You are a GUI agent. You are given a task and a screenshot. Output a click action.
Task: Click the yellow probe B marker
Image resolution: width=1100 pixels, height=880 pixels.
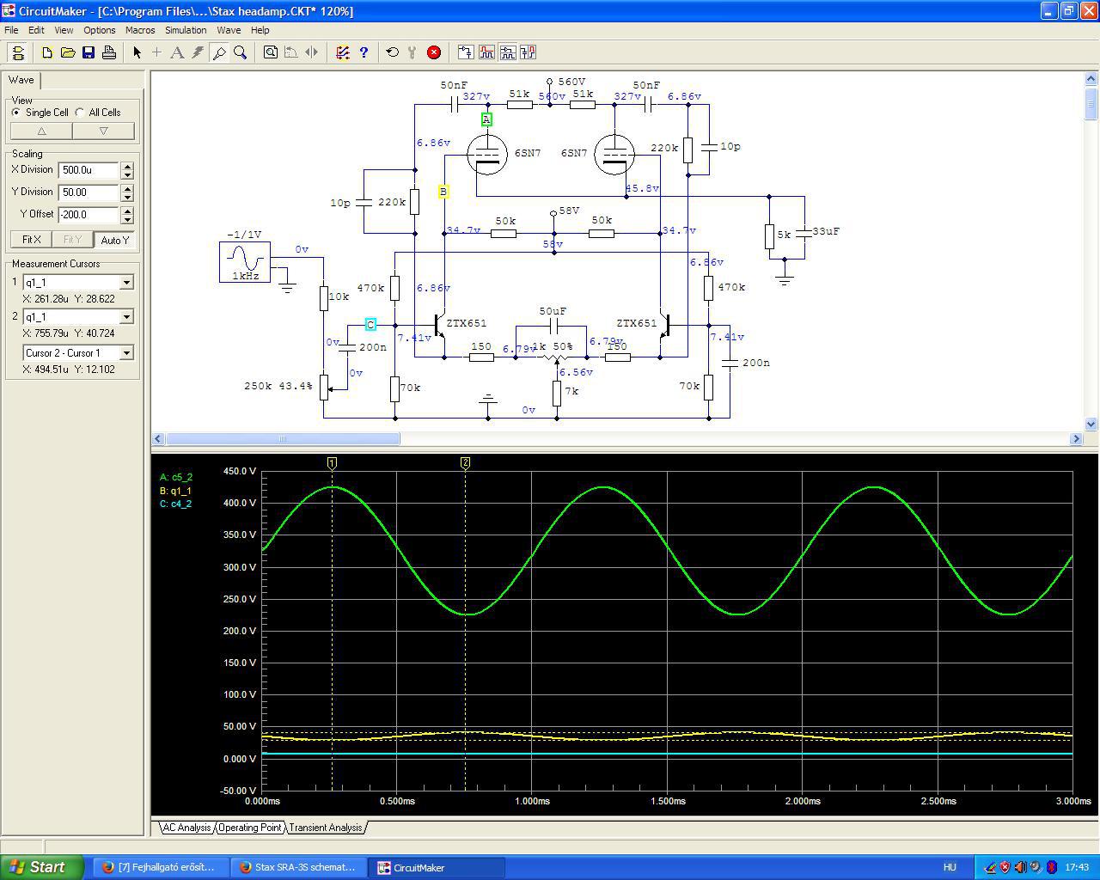pyautogui.click(x=443, y=192)
